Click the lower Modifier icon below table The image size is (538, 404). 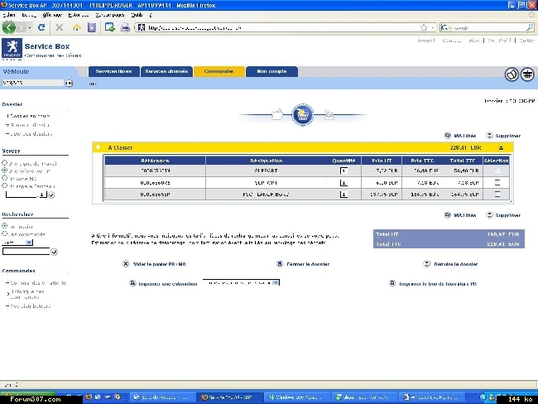(448, 215)
